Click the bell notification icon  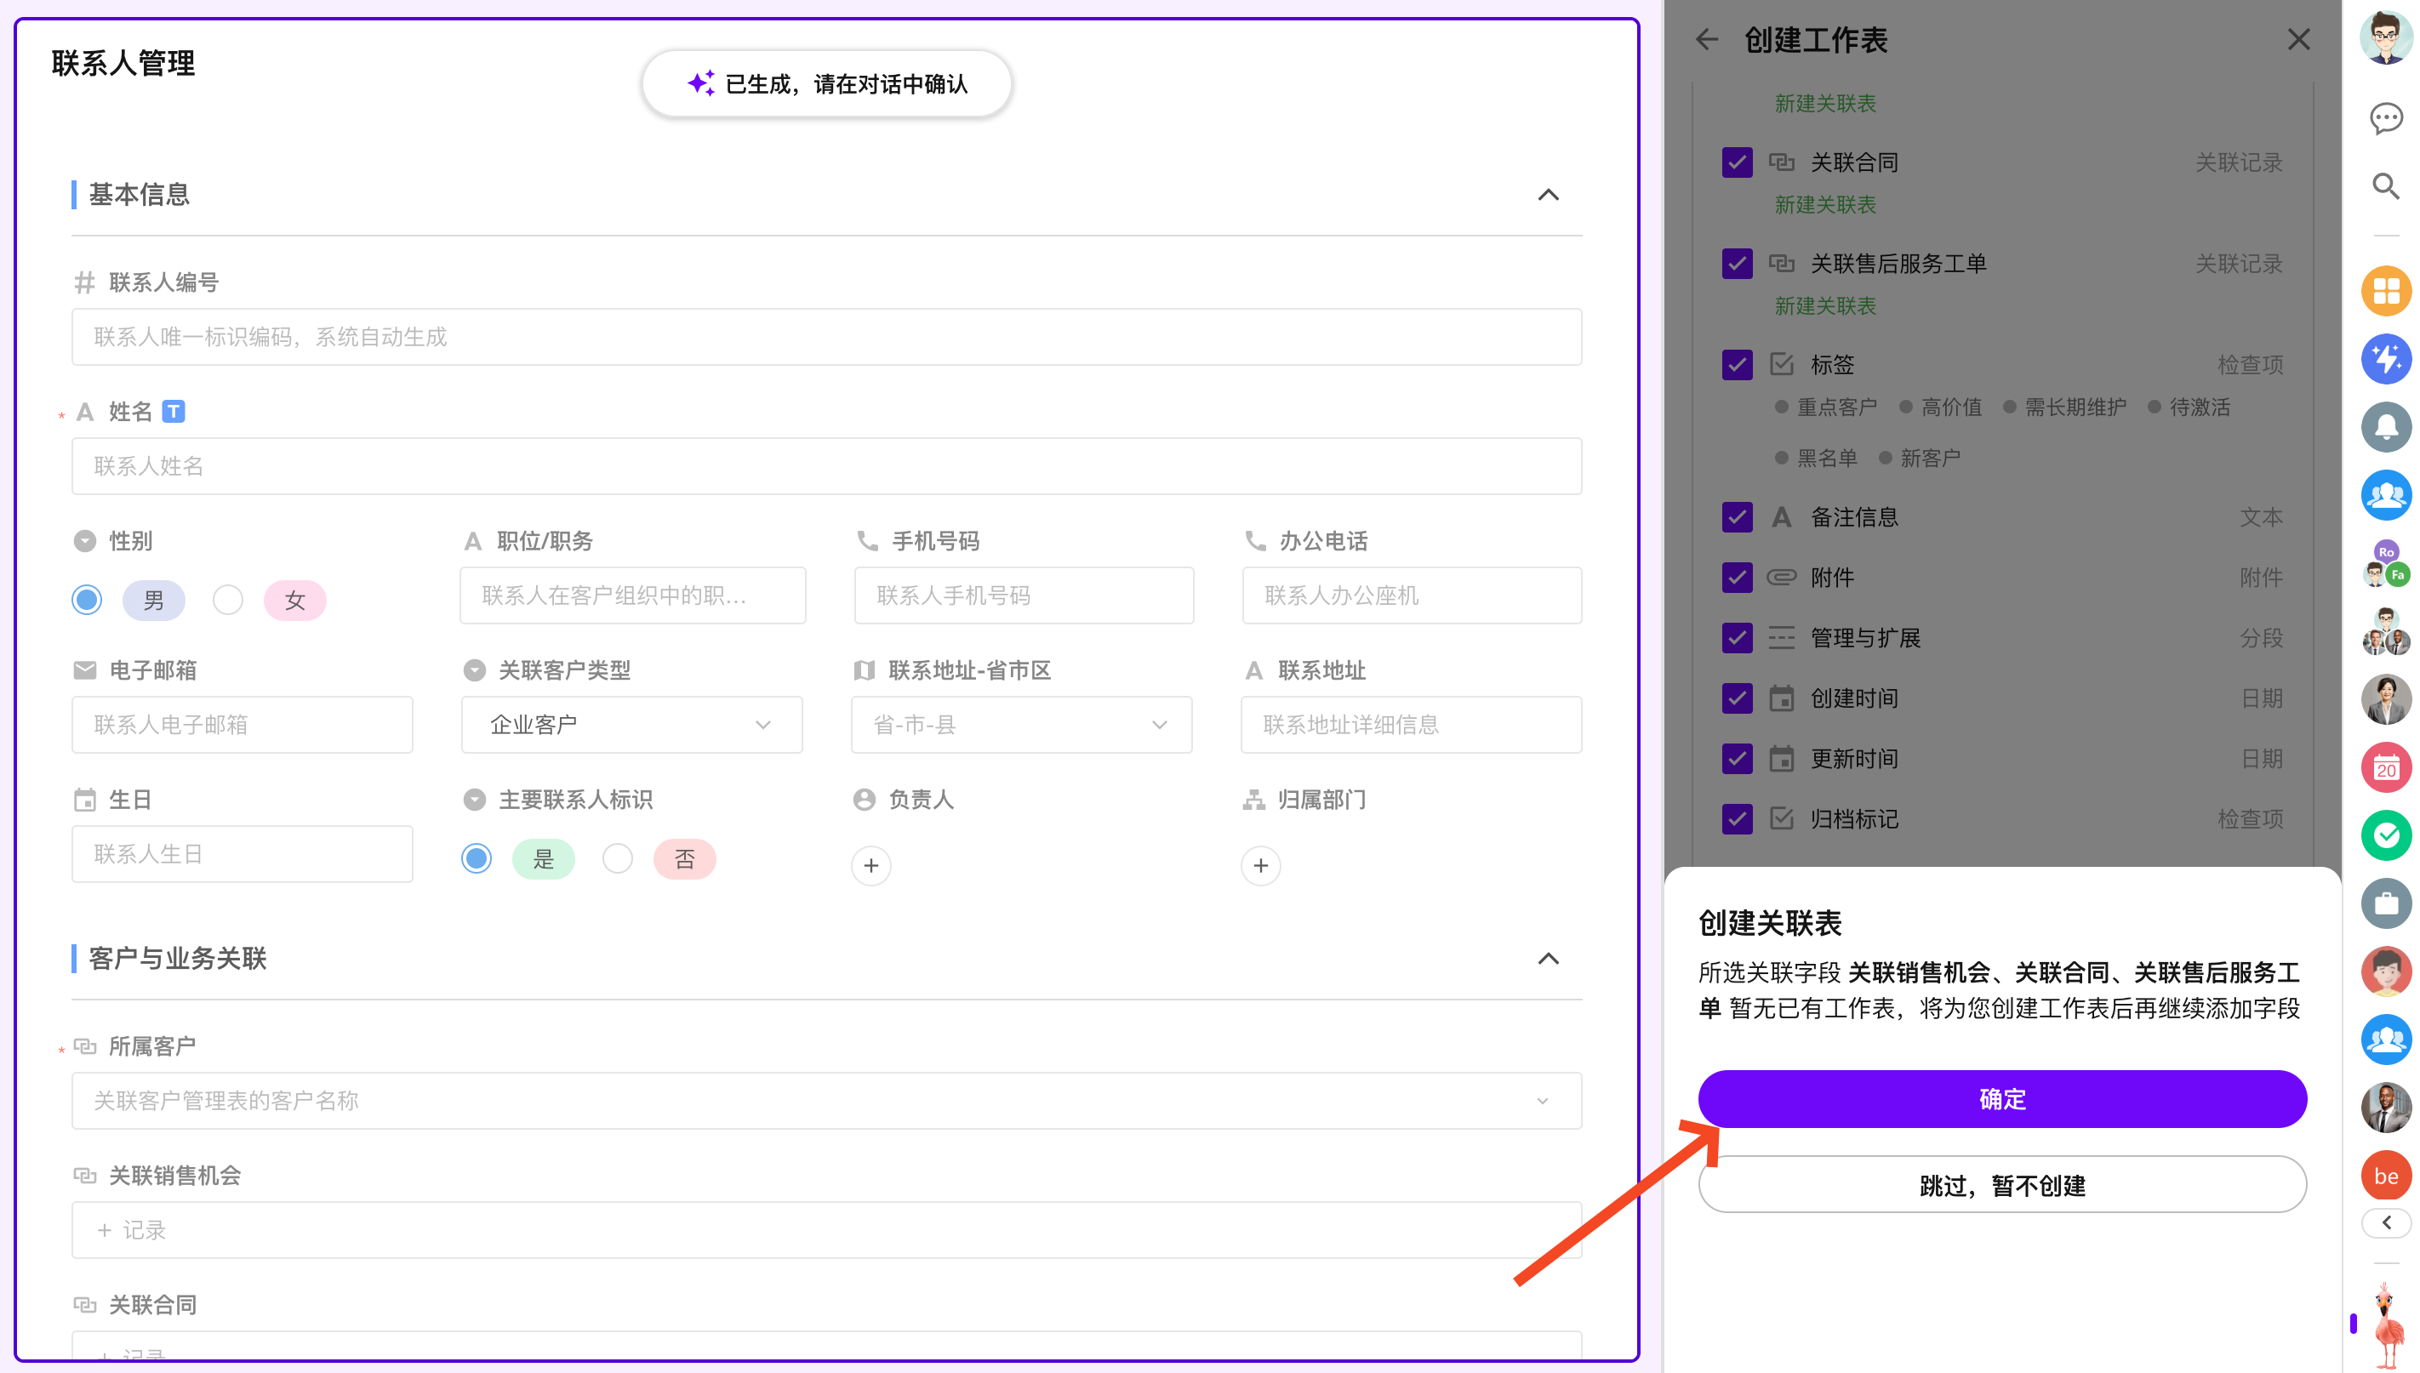pyautogui.click(x=2385, y=427)
